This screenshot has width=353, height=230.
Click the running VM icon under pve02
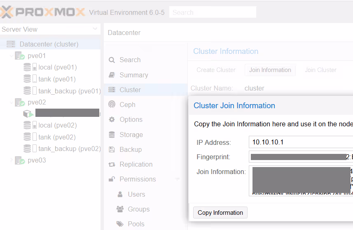tap(28, 114)
